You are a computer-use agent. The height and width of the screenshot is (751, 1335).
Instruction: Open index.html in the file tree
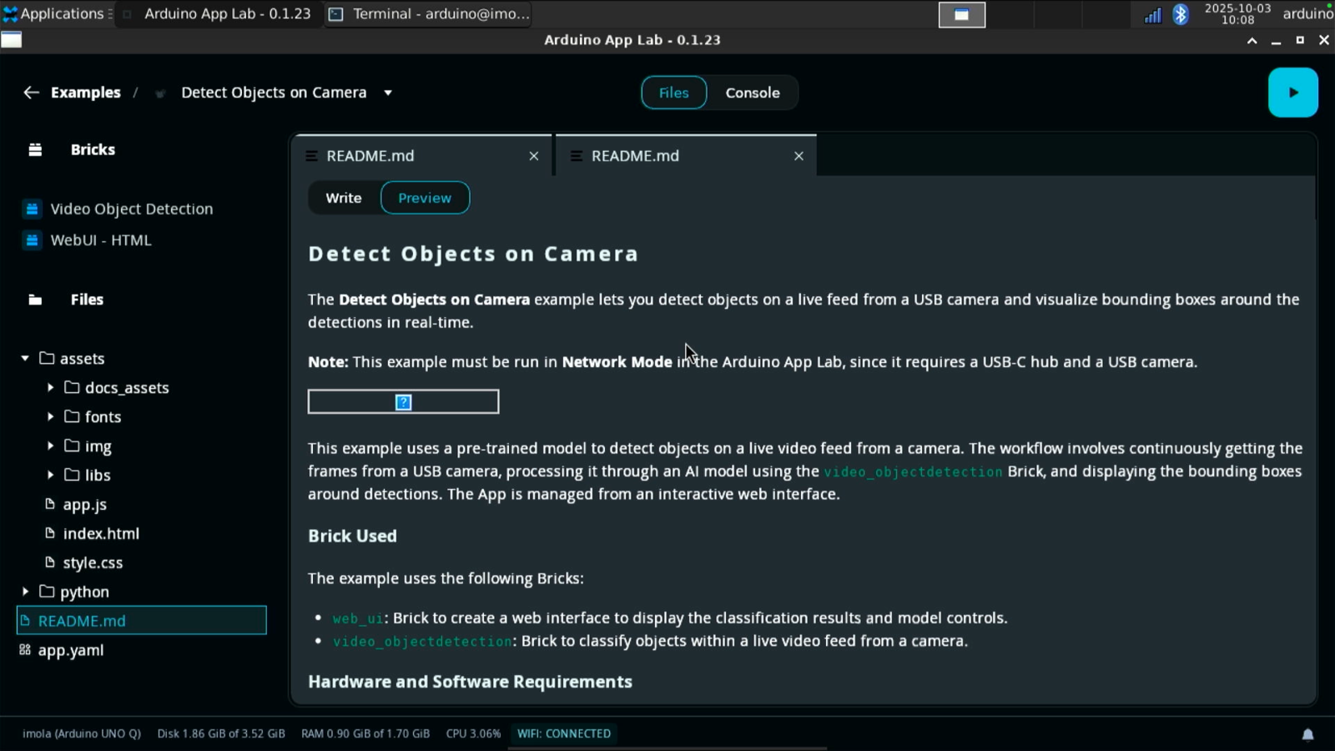(101, 533)
